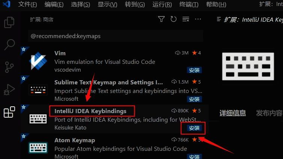Select the Extensions view icon
Screen dimensions: 283x159
(9, 112)
